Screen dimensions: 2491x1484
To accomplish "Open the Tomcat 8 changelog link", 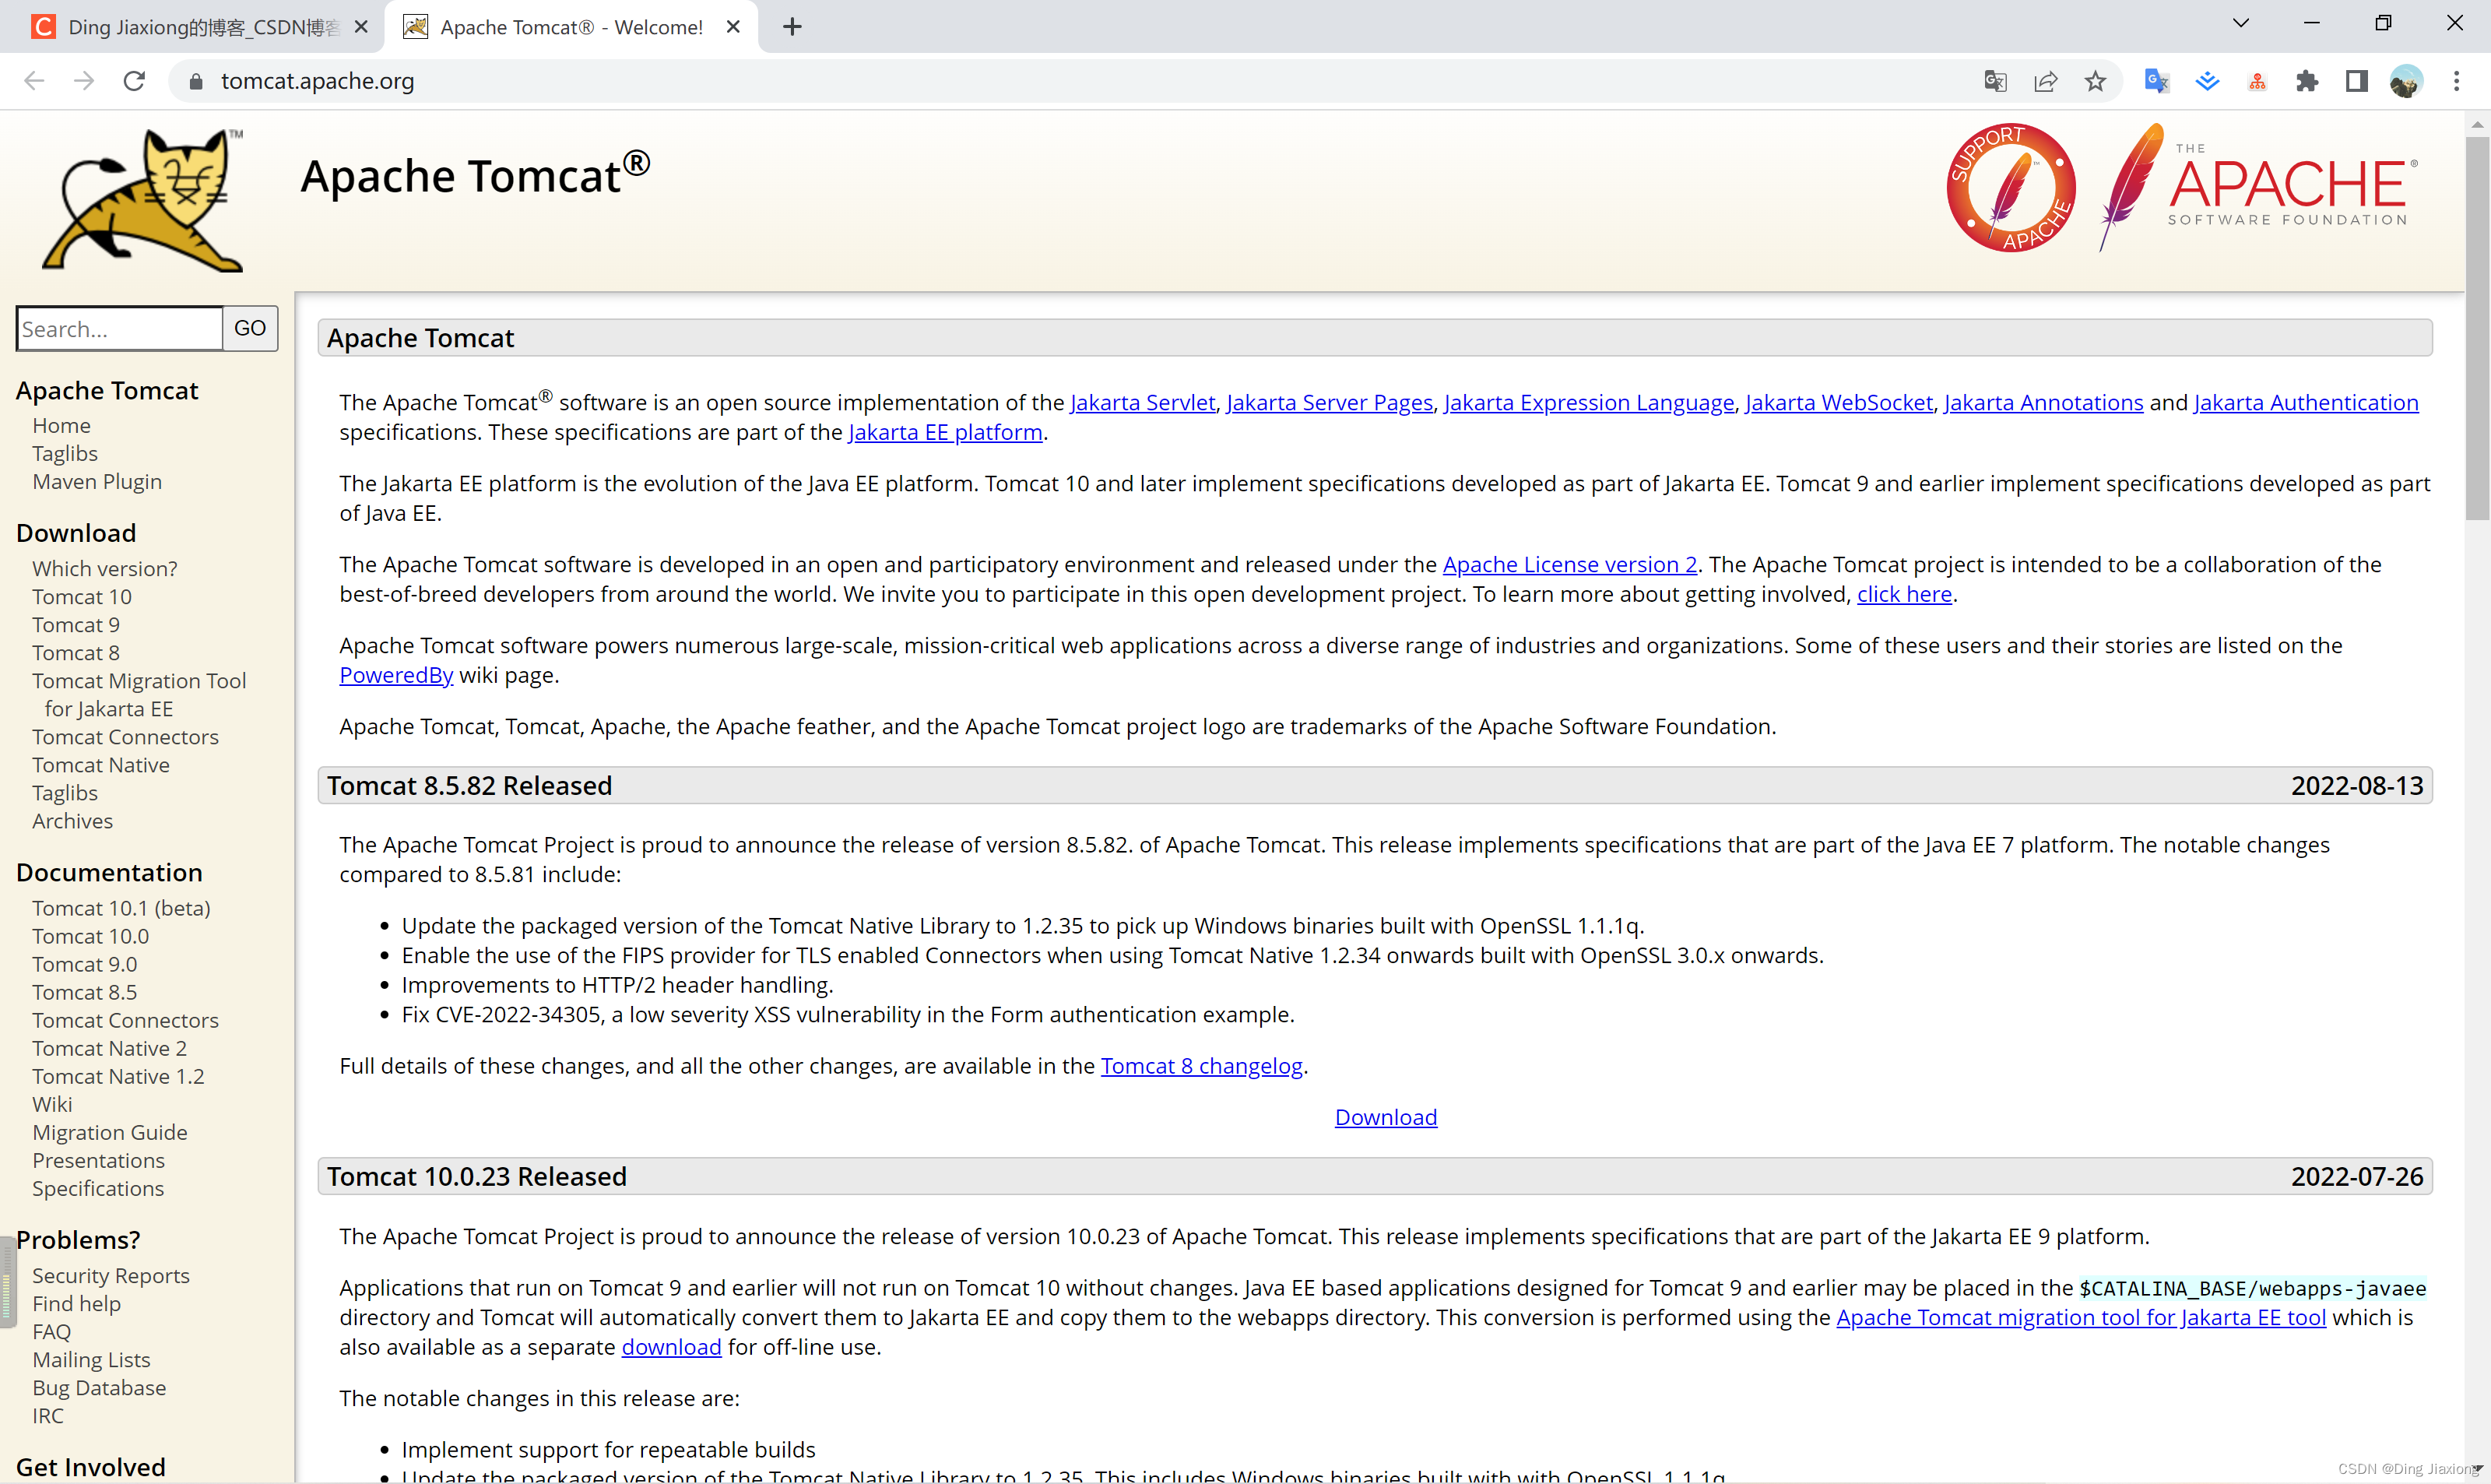I will (1200, 1066).
